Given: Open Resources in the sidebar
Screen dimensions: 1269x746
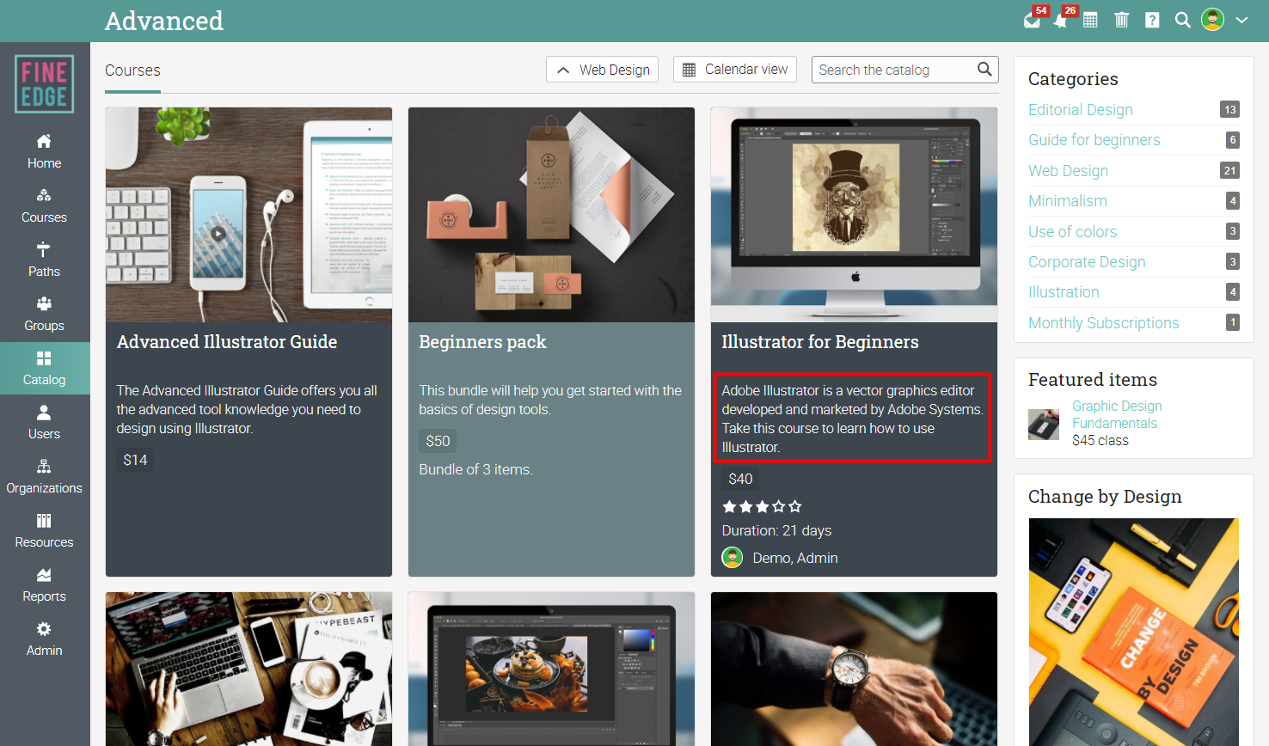Looking at the screenshot, I should [44, 530].
